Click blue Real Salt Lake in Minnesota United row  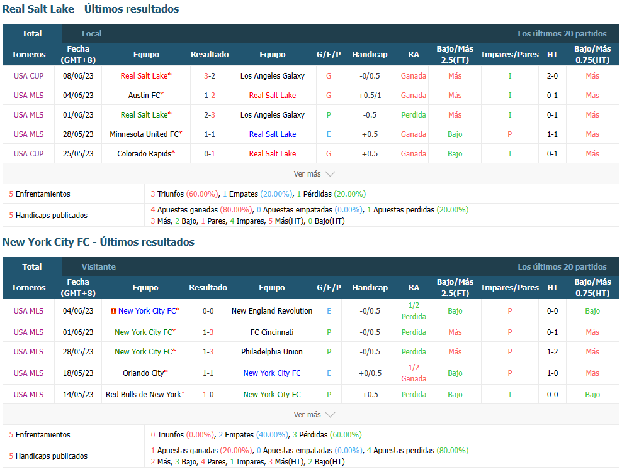(x=273, y=134)
